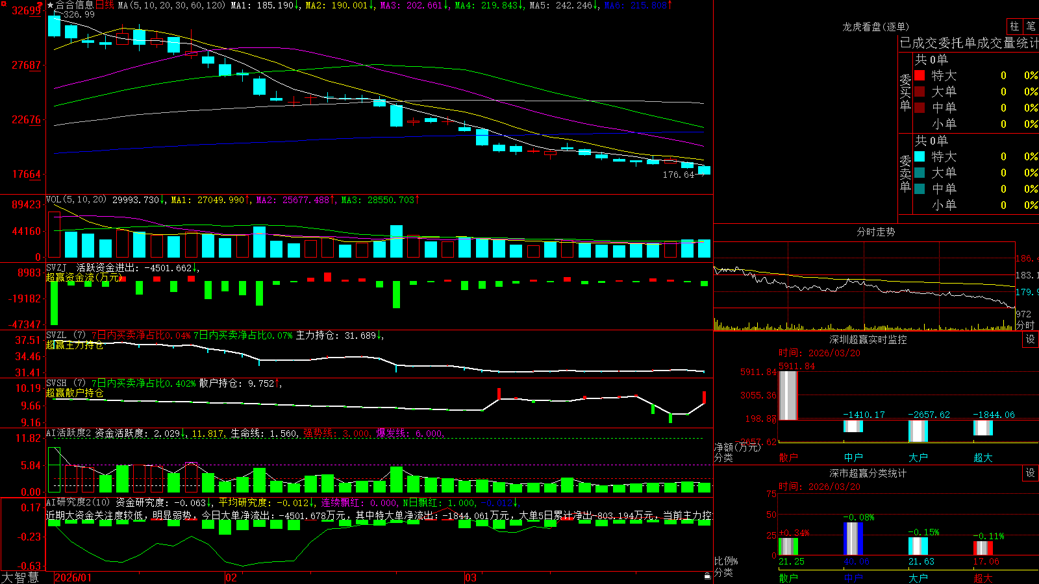
Task: Click the 合合信息 stock name
Action: (x=75, y=5)
